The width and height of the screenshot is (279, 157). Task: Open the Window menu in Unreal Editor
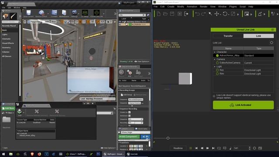point(17,8)
